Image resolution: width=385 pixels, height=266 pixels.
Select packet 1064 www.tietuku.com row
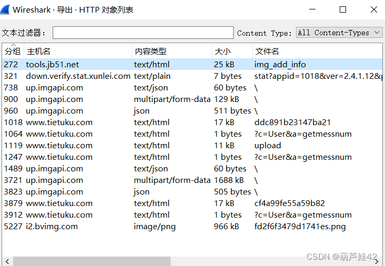click(192, 134)
